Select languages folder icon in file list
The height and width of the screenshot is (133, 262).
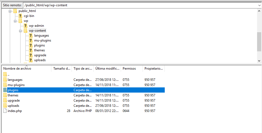tap(5, 79)
